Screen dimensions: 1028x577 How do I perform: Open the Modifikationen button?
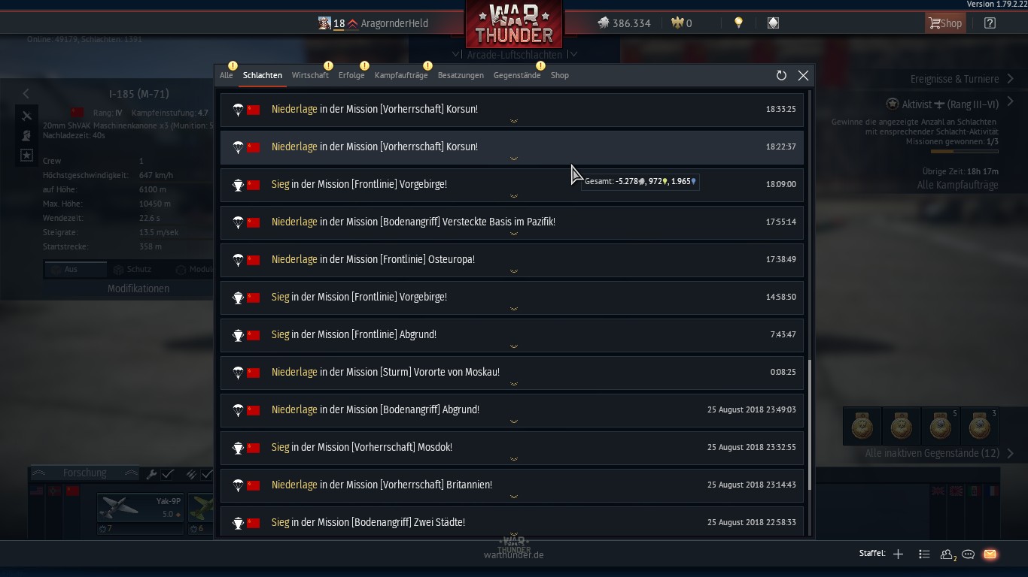click(x=138, y=288)
